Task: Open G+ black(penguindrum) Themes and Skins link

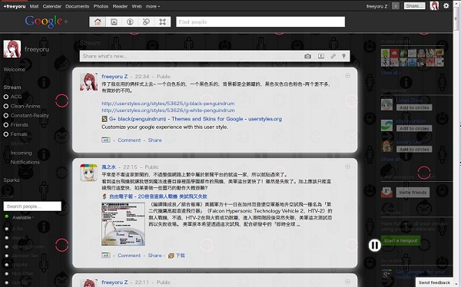Action: click(195, 119)
